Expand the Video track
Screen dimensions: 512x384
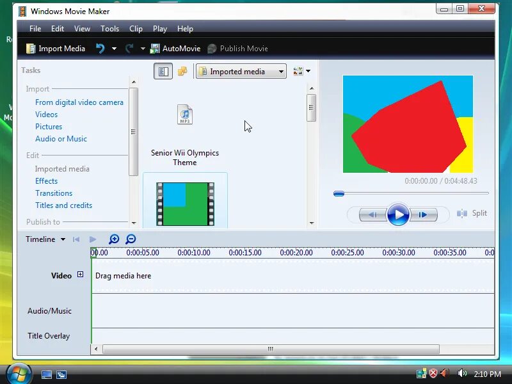[x=80, y=275]
